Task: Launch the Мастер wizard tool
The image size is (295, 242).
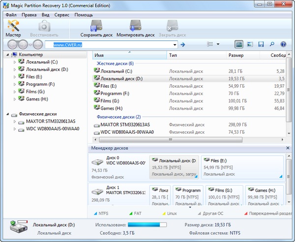Action: point(13,28)
